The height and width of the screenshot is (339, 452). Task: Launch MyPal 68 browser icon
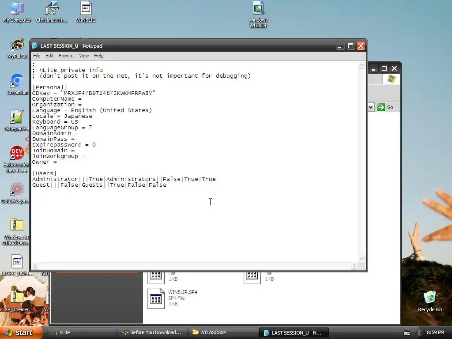pyautogui.click(x=17, y=49)
